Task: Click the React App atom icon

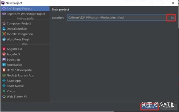Action: 4,81
